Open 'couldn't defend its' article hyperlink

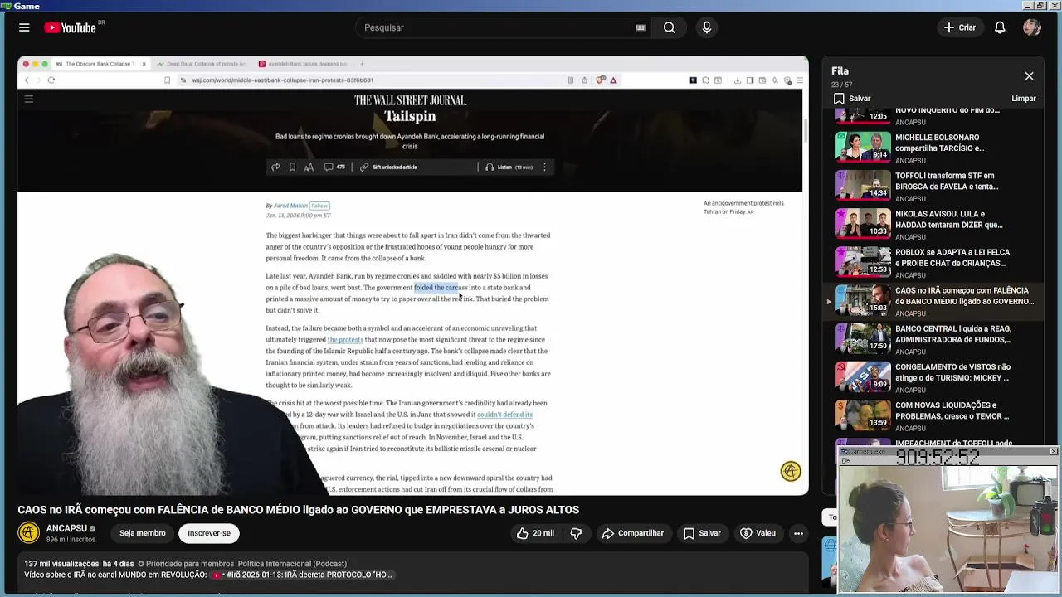pos(504,415)
